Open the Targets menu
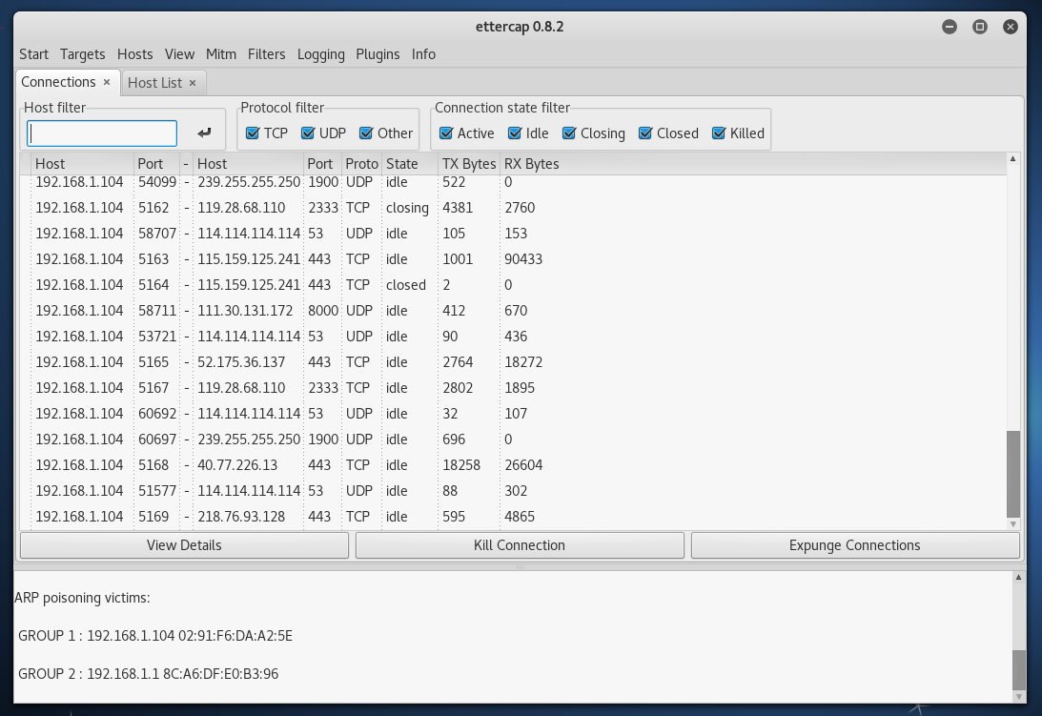Screen dimensions: 1042x716 pyautogui.click(x=82, y=53)
